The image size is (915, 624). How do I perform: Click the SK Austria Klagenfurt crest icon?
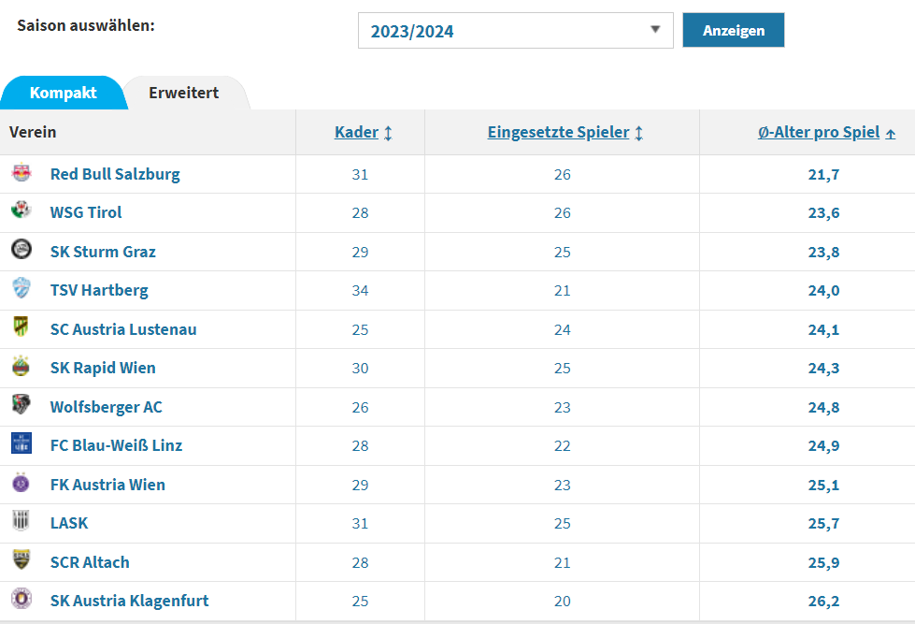(21, 599)
